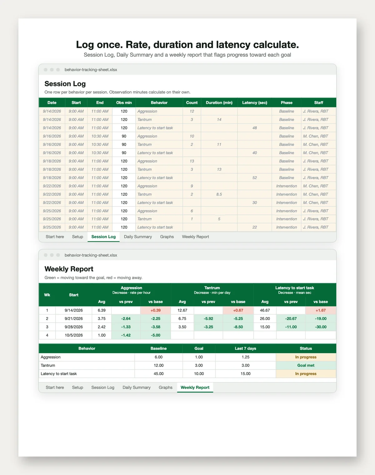The height and width of the screenshot is (475, 375).
Task: Click the Tantrum group header in Weekly Report
Action: tap(212, 290)
